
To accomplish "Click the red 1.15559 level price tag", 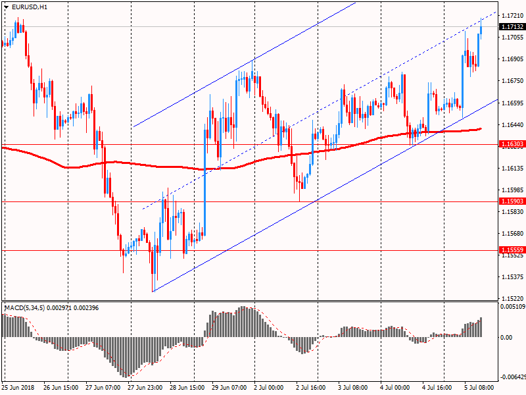I will tap(512, 250).
